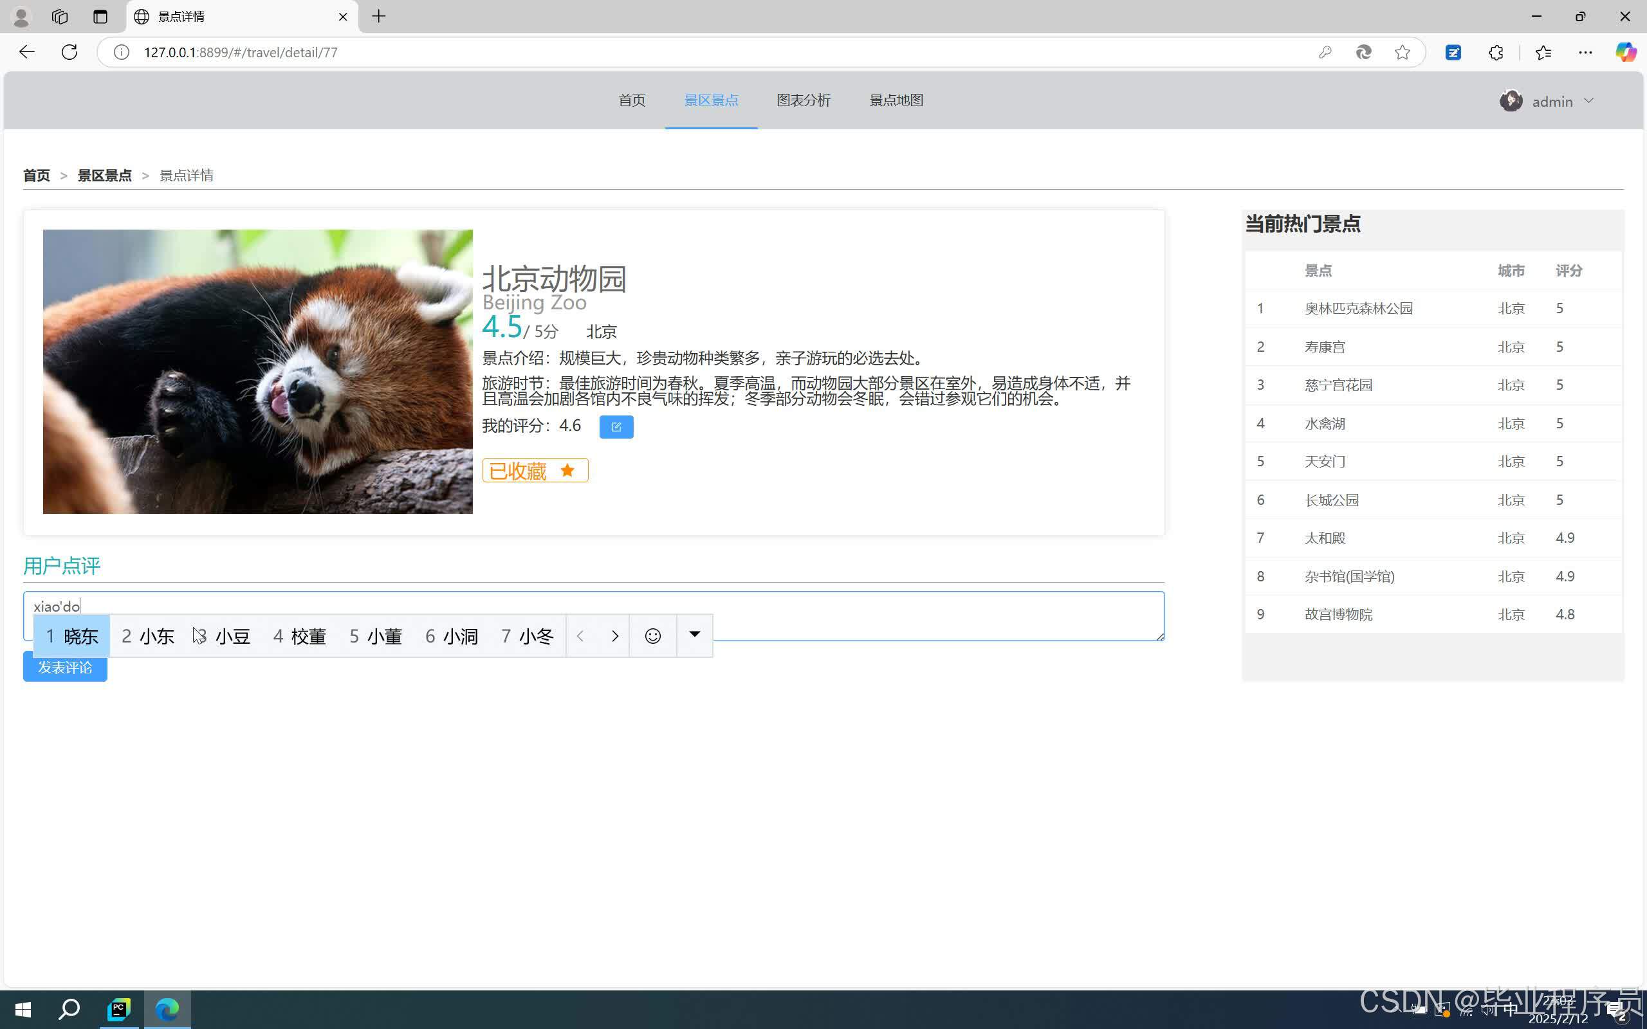Click the blue edit rating icon button
Viewport: 1647px width, 1029px height.
(616, 426)
